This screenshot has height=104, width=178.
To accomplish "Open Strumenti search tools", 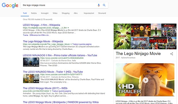I will 102,13.
